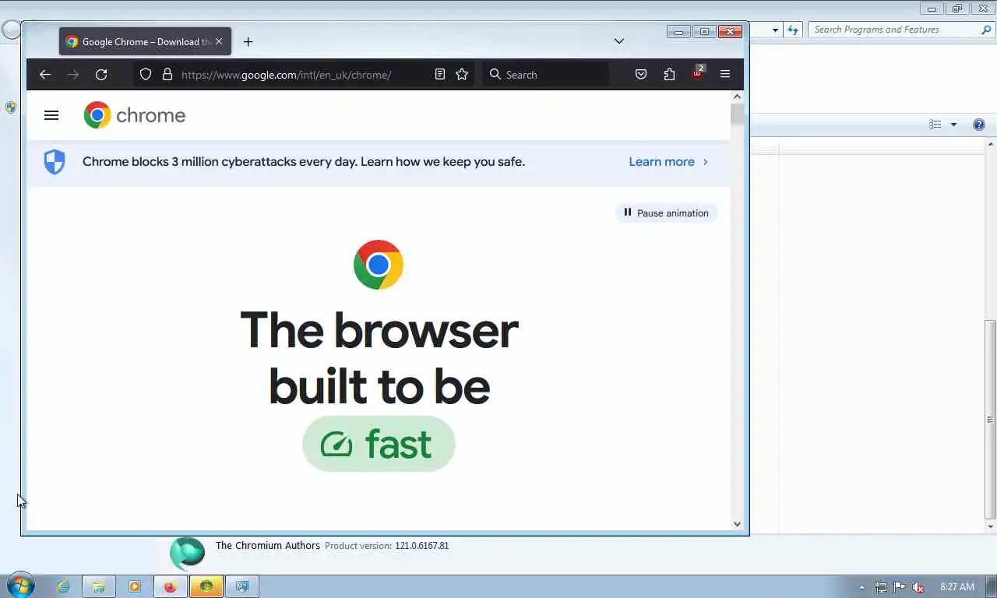997x598 pixels.
Task: Pause the page animation
Action: pos(667,213)
